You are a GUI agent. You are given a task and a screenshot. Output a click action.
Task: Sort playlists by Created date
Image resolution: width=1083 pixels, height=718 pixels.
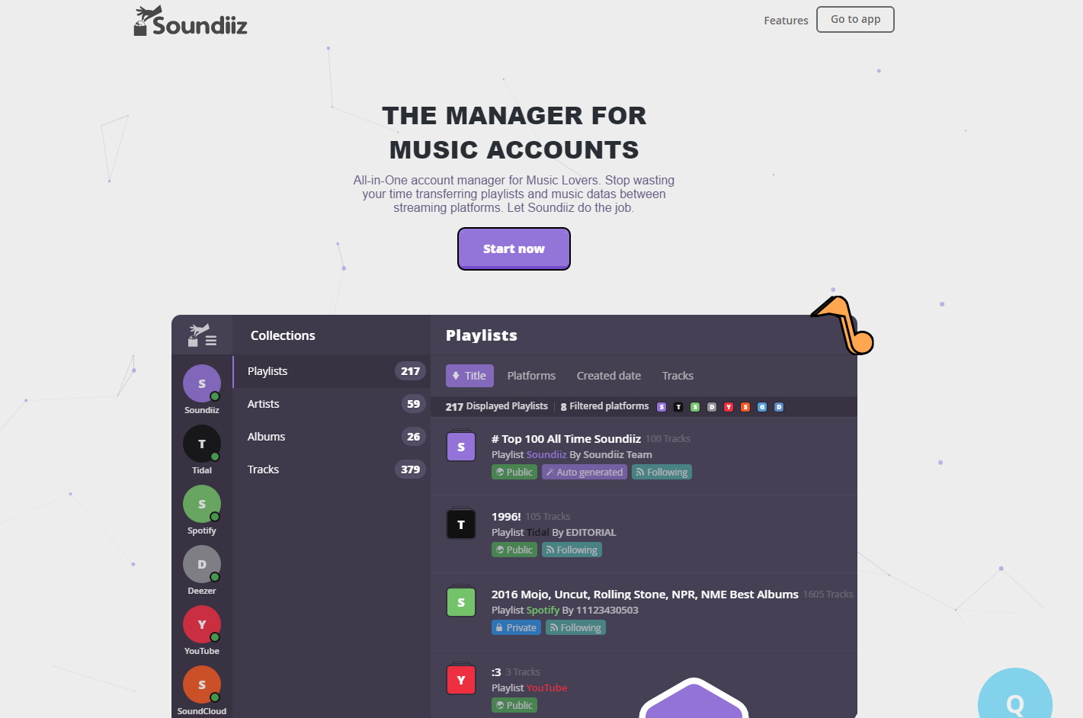click(x=608, y=376)
